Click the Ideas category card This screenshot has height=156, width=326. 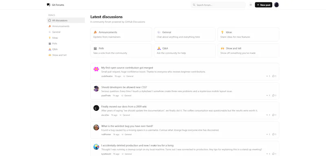pyautogui.click(x=248, y=34)
